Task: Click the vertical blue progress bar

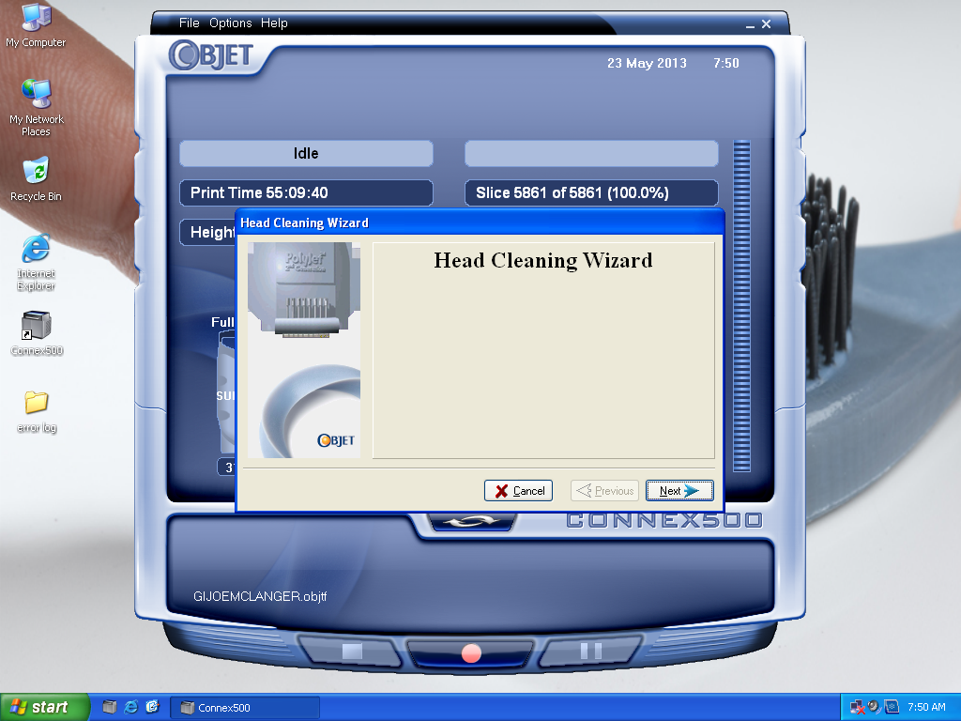Action: pos(741,306)
